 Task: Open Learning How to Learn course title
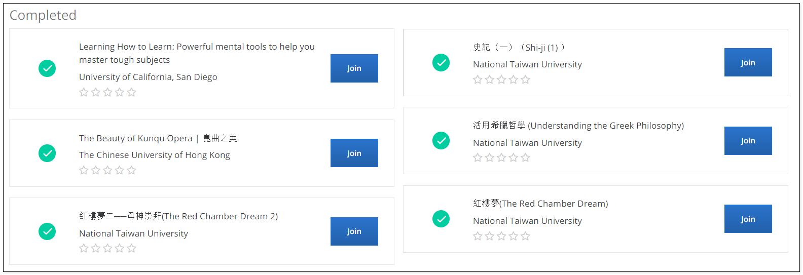[197, 53]
